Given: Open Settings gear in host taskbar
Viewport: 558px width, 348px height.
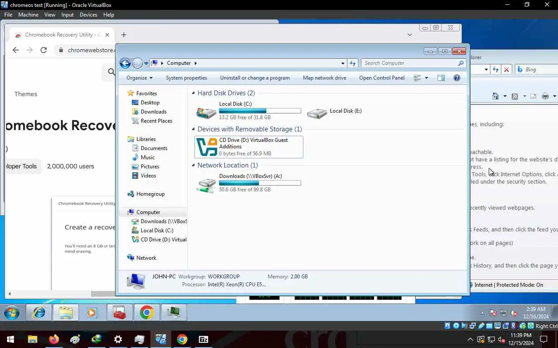Looking at the screenshot, I should point(118,339).
